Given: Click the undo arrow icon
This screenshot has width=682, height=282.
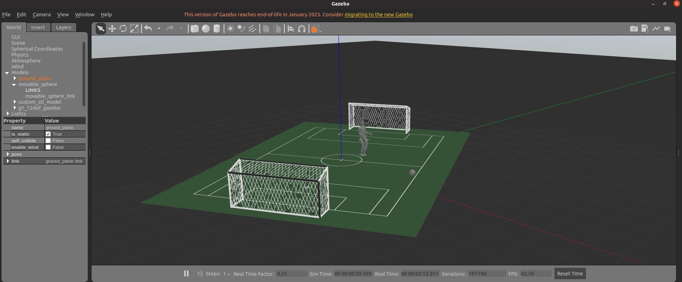Looking at the screenshot, I should coord(148,28).
